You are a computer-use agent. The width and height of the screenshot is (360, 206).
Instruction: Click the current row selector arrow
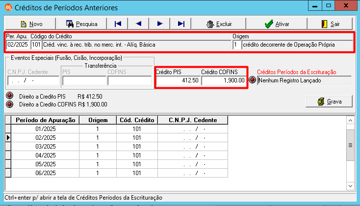point(8,137)
